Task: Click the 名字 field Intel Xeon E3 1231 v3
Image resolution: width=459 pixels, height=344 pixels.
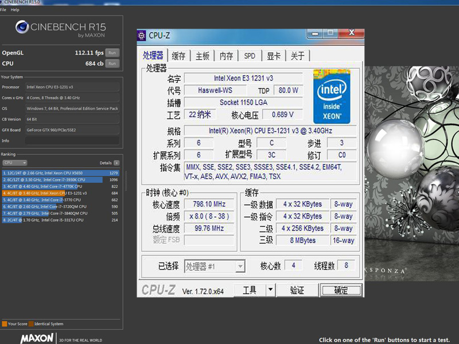Action: tap(243, 78)
